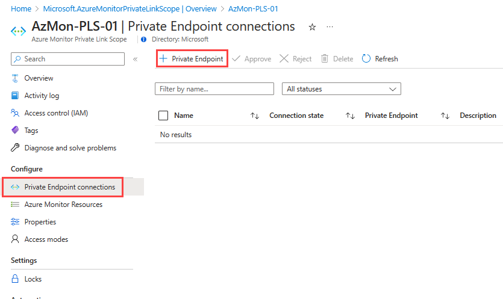The height and width of the screenshot is (299, 503).
Task: Click the Delete trash can icon
Action: point(325,58)
